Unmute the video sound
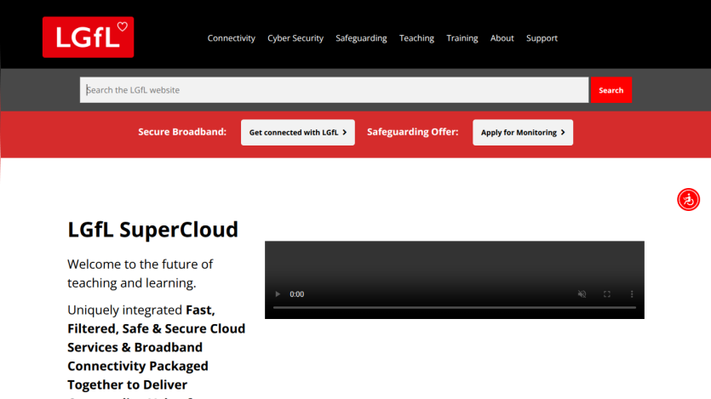The image size is (711, 399). pos(582,294)
